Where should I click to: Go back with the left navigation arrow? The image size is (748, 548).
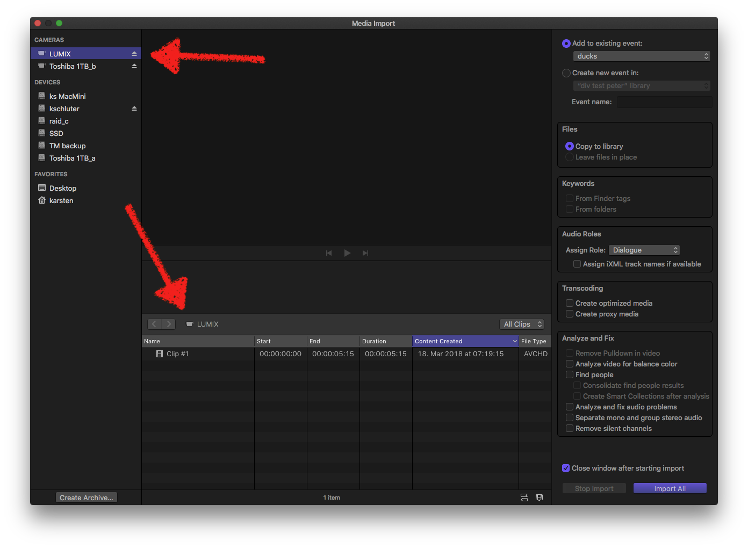tap(154, 324)
